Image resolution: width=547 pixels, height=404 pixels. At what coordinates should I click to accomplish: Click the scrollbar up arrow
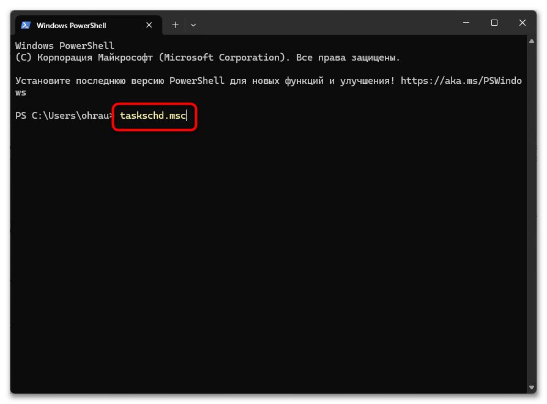pyautogui.click(x=532, y=41)
